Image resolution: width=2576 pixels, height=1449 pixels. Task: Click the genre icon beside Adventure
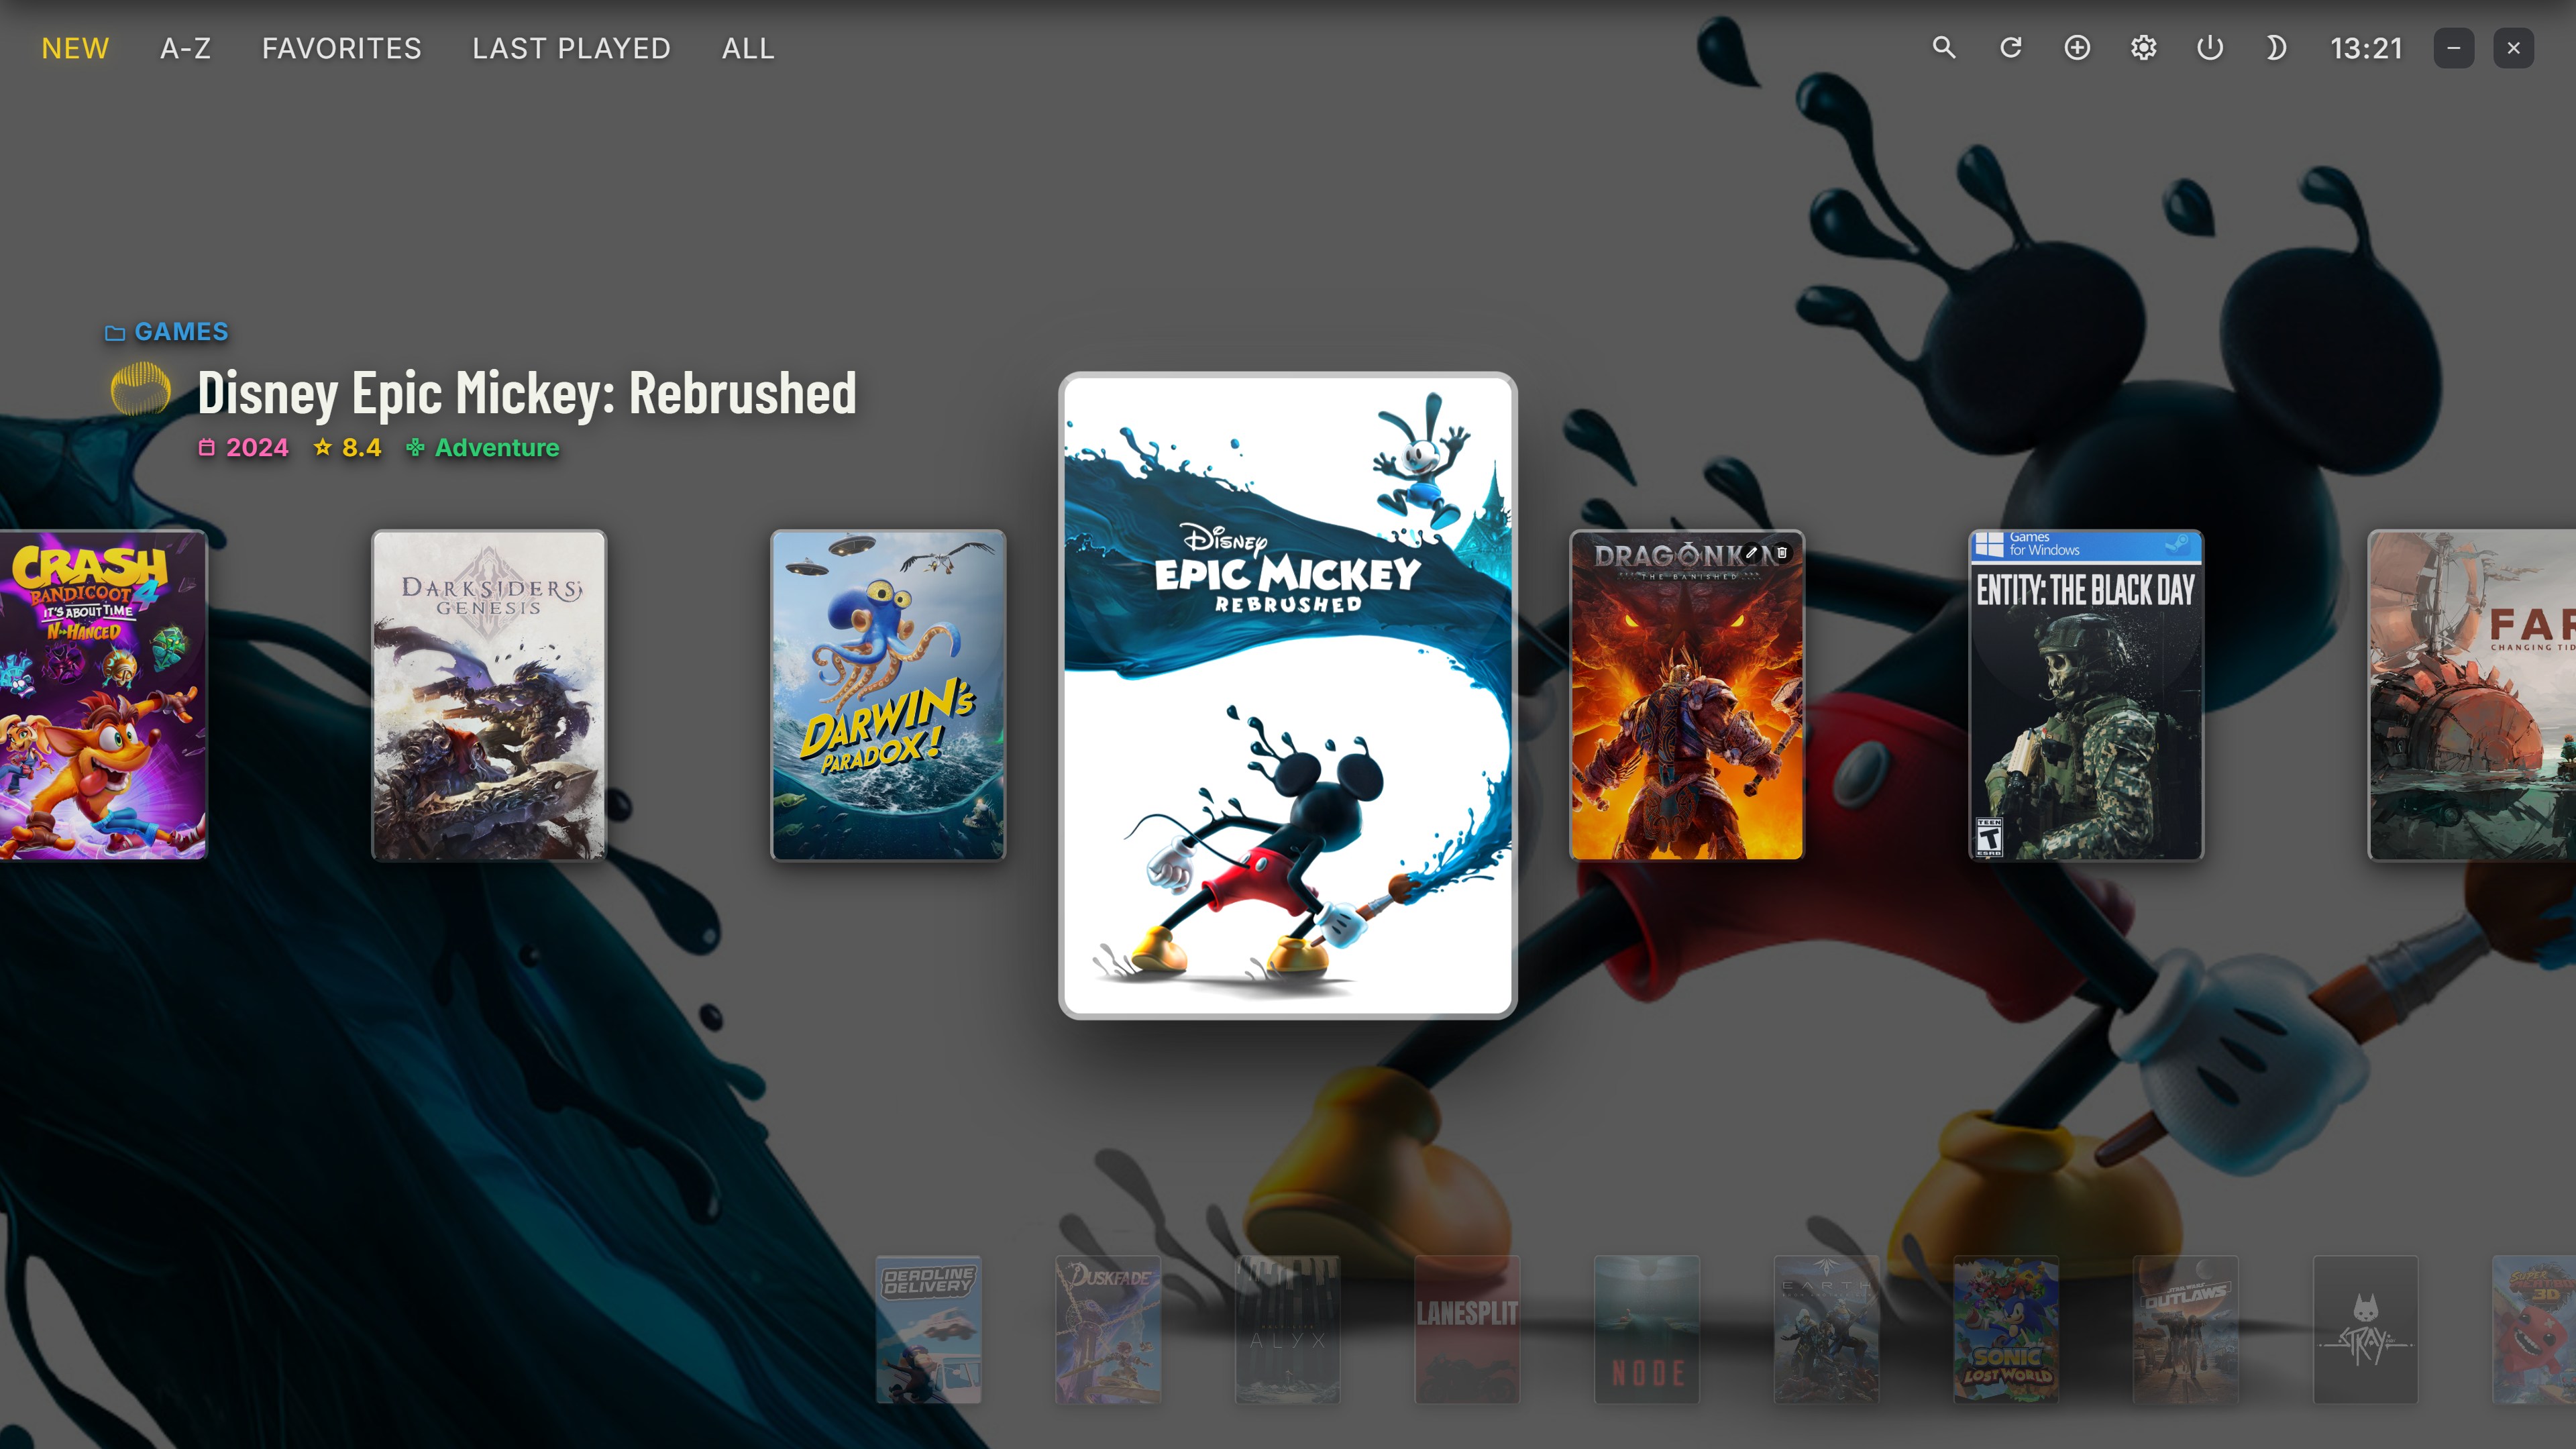click(415, 447)
